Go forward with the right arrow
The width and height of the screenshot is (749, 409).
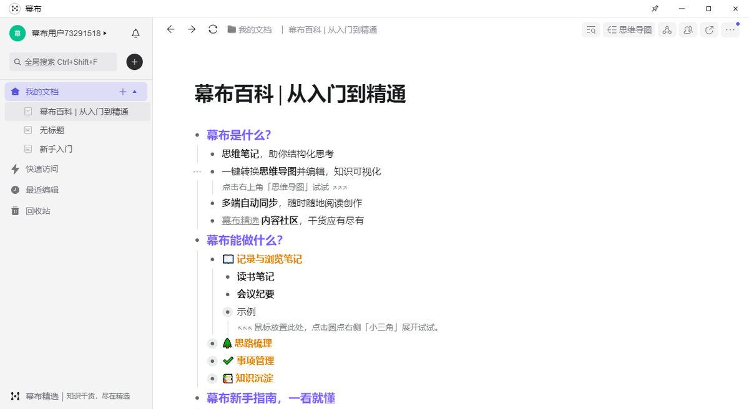tap(192, 29)
